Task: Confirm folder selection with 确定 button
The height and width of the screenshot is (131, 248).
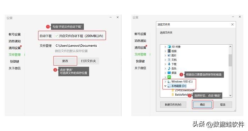Action: pyautogui.click(x=202, y=104)
